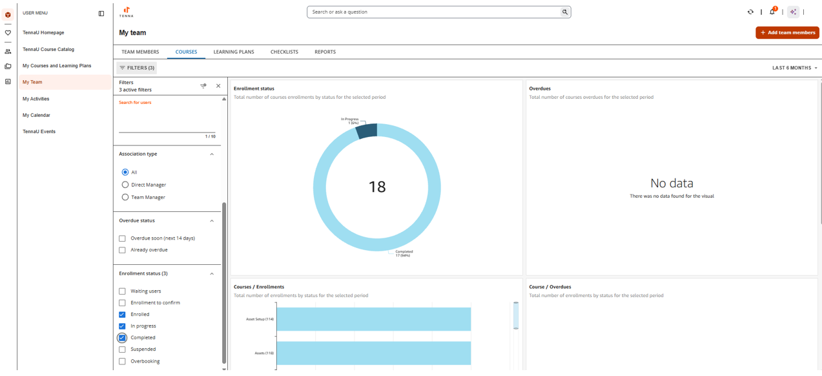Close the Filters panel with X
This screenshot has height=376, width=822.
(218, 86)
